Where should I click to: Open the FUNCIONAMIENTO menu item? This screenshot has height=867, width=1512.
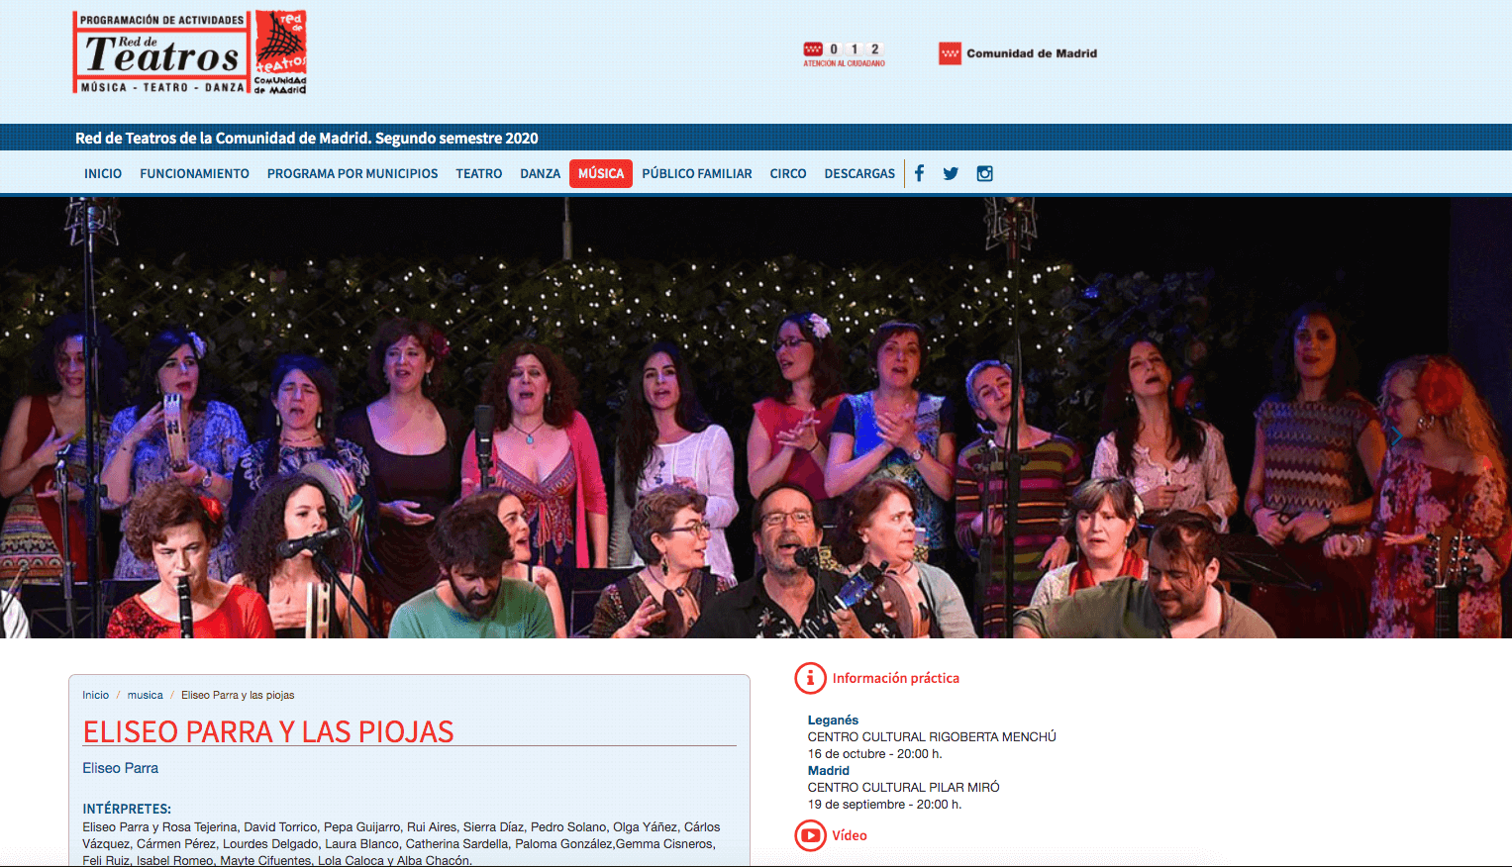pos(194,173)
